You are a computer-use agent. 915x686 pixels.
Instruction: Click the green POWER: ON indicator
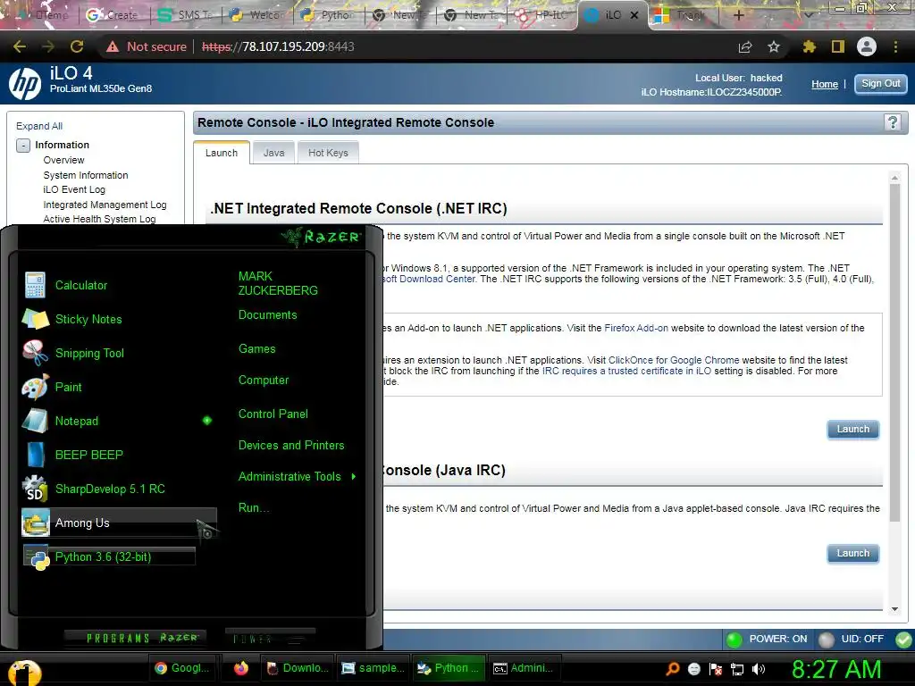coord(734,640)
